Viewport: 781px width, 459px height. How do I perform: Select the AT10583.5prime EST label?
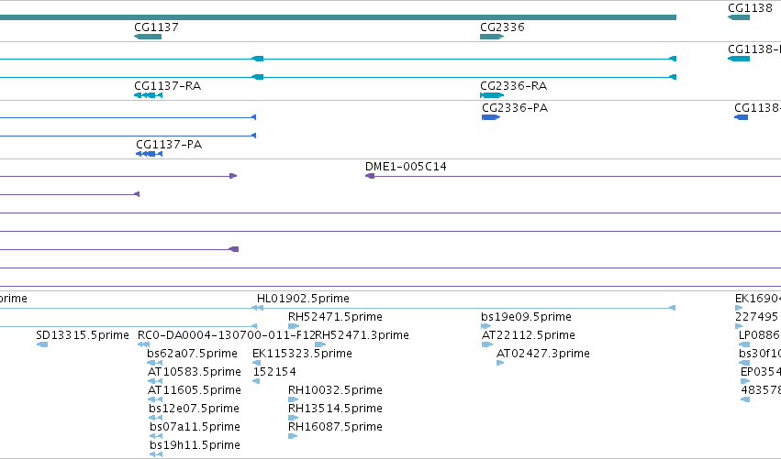point(195,372)
